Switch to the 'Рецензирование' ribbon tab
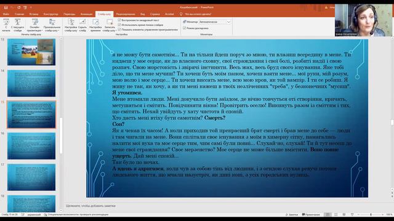This screenshot has width=394, height=221. coord(126,14)
